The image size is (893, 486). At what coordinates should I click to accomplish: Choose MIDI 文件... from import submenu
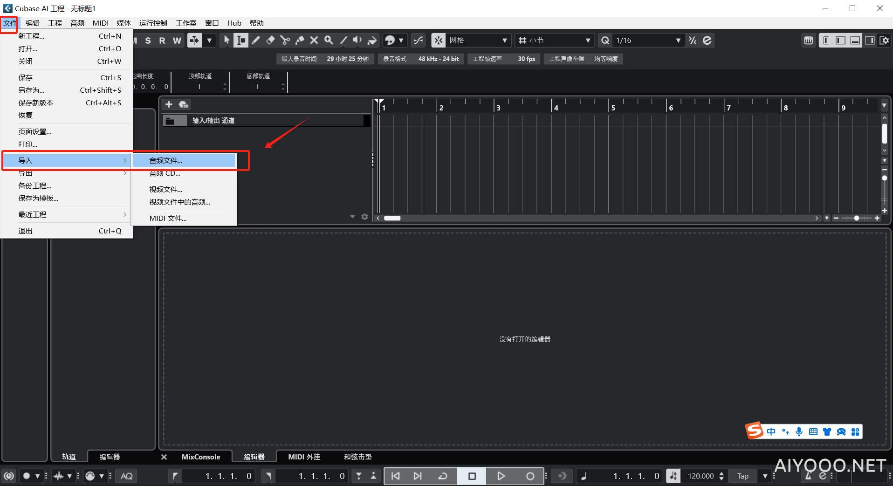tap(184, 218)
